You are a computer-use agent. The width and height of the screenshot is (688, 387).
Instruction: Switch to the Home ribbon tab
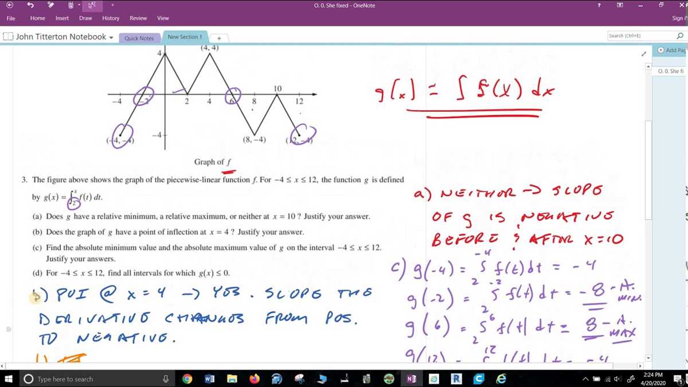[x=38, y=18]
